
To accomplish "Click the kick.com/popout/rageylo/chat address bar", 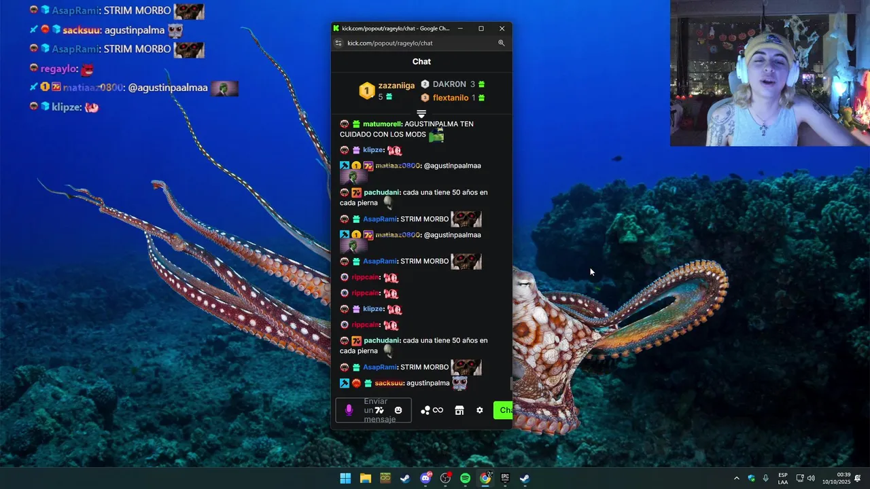I will [390, 43].
